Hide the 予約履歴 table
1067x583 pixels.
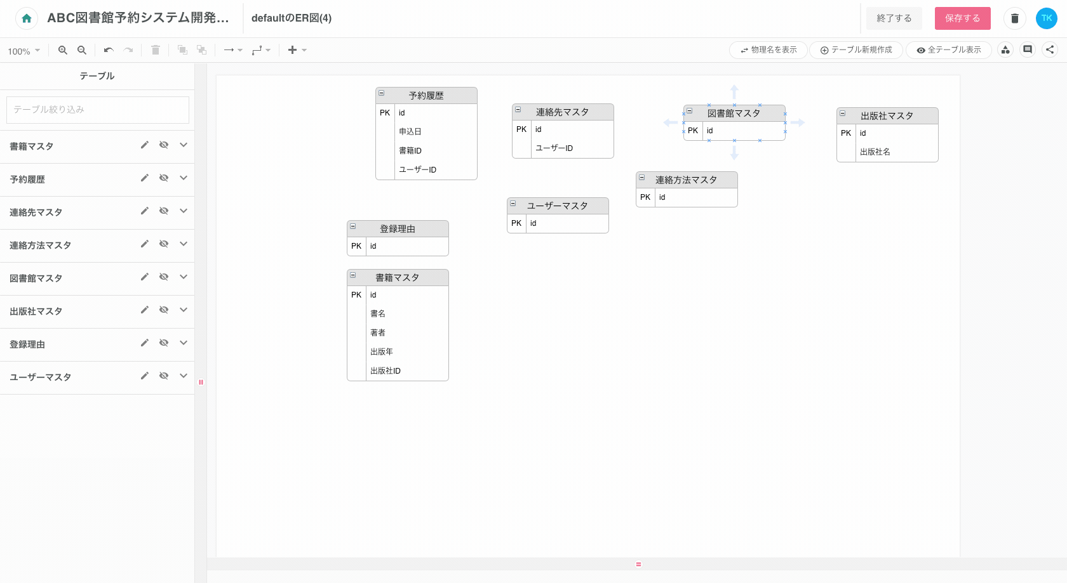164,178
